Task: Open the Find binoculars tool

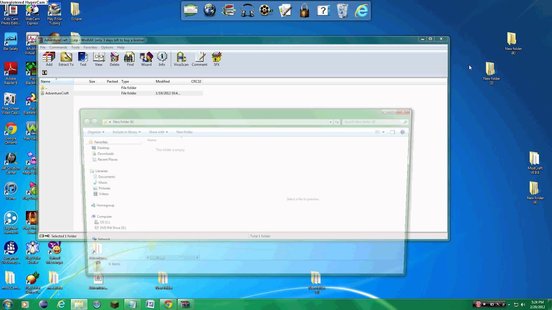Action: pyautogui.click(x=130, y=59)
